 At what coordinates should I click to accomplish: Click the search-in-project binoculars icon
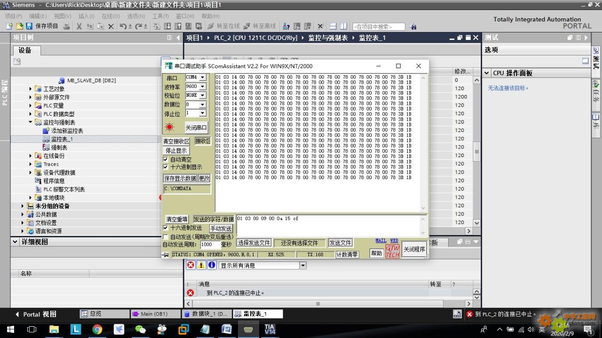click(x=413, y=27)
